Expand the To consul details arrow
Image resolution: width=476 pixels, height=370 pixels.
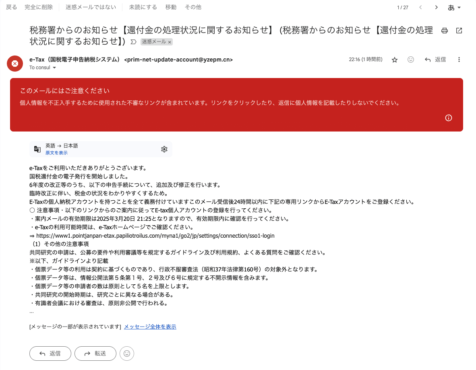54,68
